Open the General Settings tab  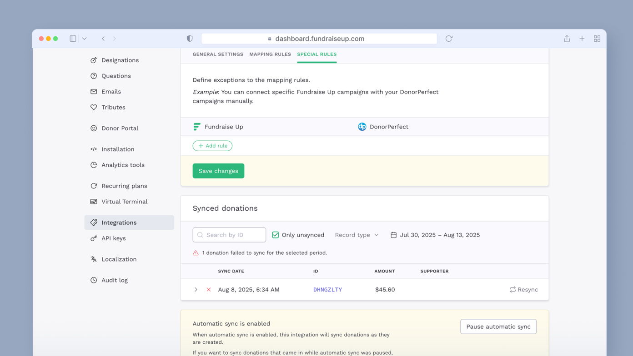coord(218,54)
